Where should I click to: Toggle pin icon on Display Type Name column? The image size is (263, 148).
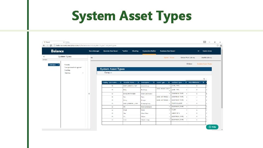point(121,82)
